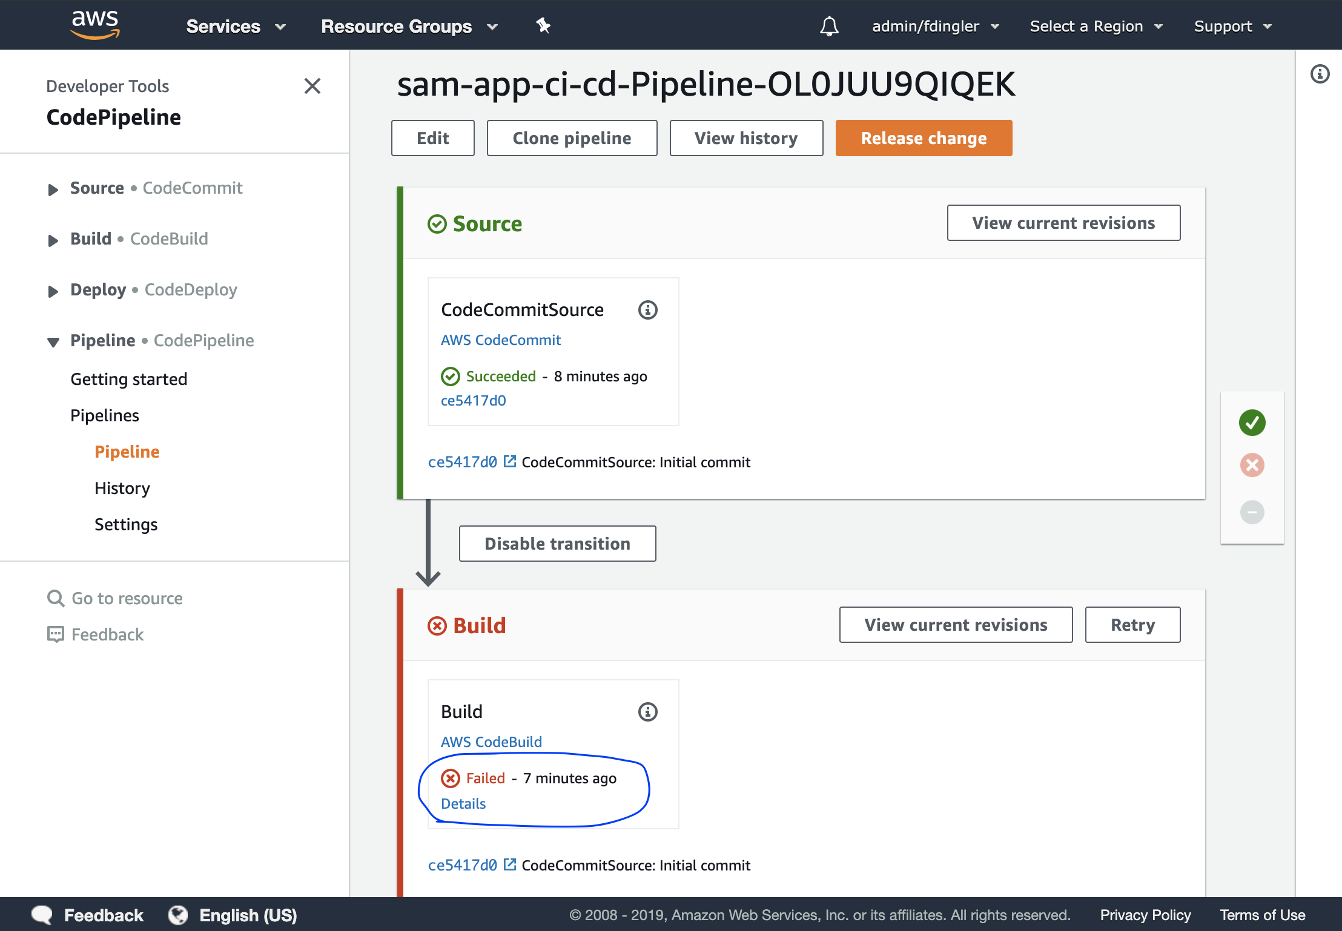
Task: Click the grey minus stage indicator
Action: (x=1252, y=512)
